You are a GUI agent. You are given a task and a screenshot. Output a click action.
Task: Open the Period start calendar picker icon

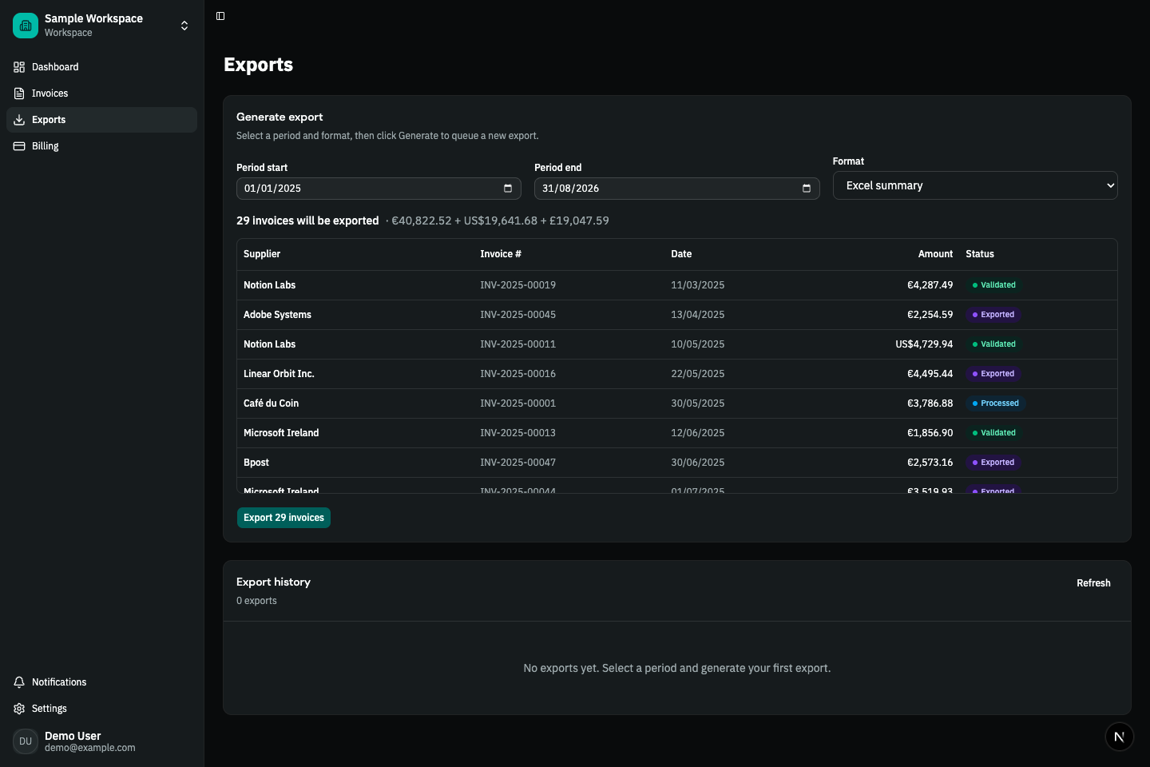tap(508, 189)
